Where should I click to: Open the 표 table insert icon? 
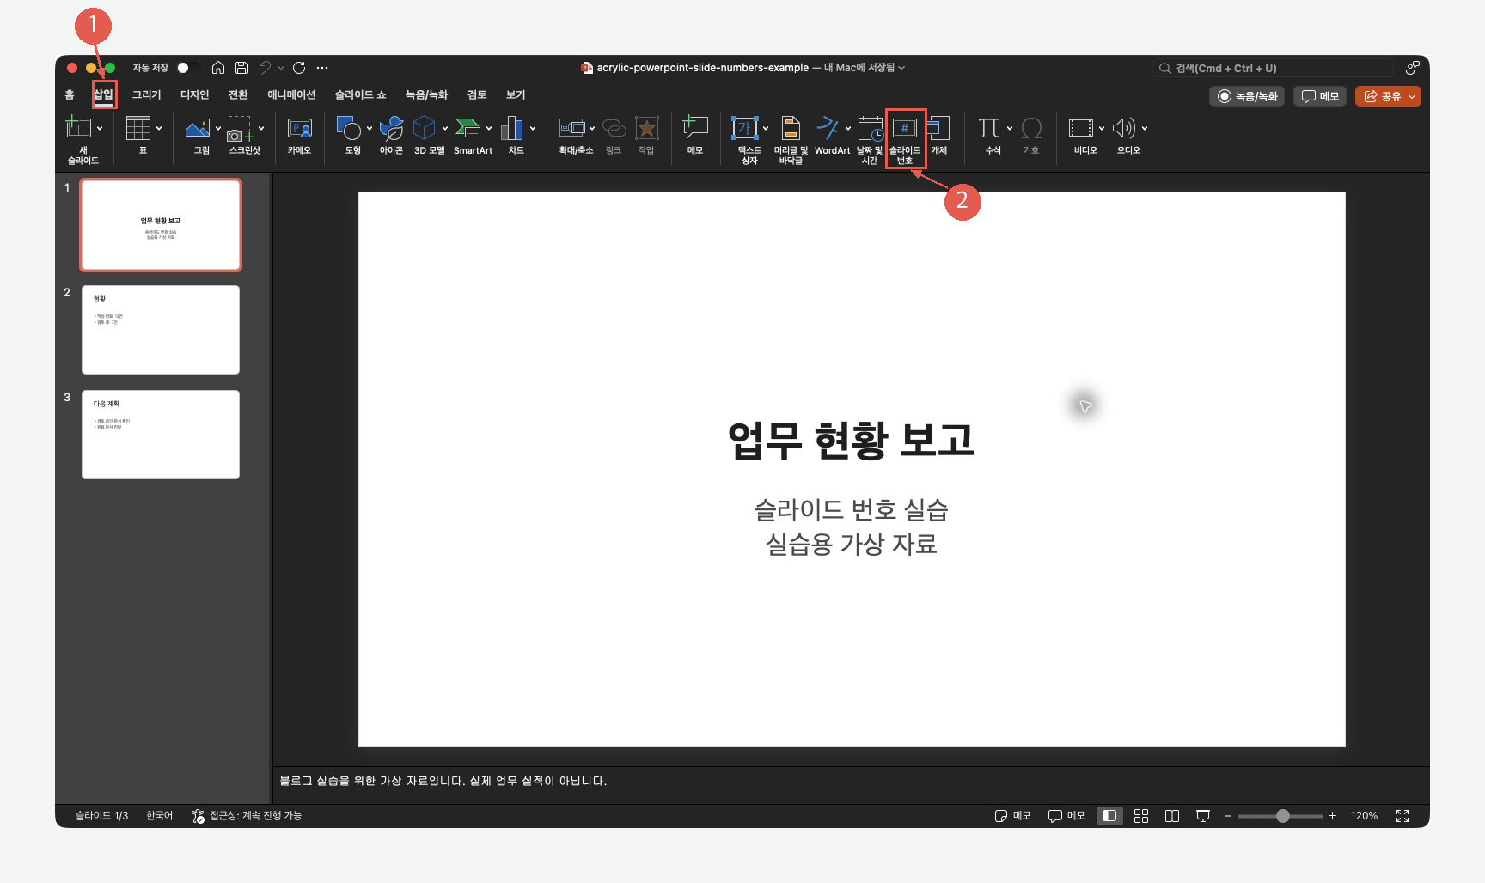tap(137, 128)
